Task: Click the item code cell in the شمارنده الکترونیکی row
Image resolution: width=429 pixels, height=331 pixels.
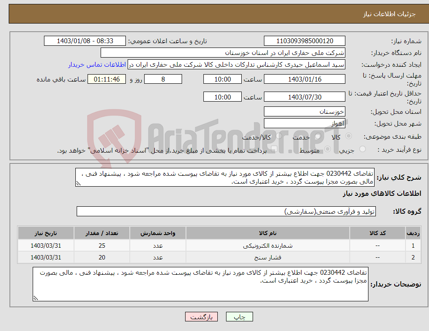Action: coord(378,246)
